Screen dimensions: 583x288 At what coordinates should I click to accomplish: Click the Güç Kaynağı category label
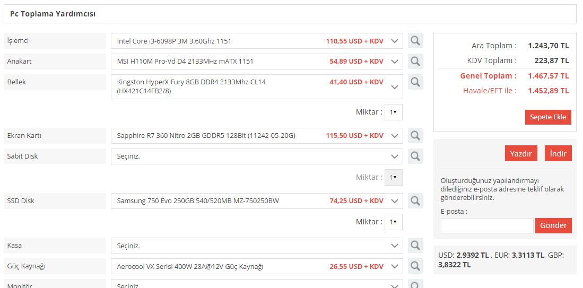click(x=55, y=266)
